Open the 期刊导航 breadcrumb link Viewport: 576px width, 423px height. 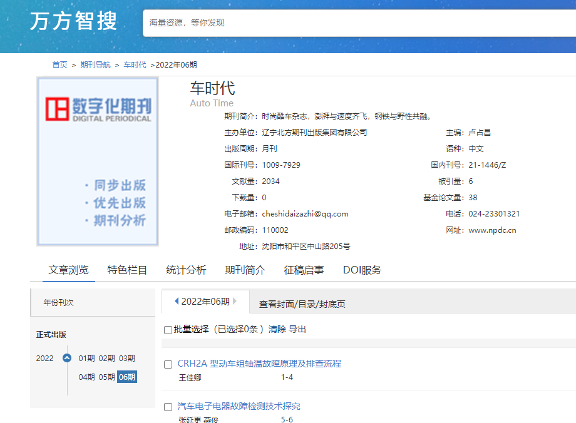[x=96, y=65]
